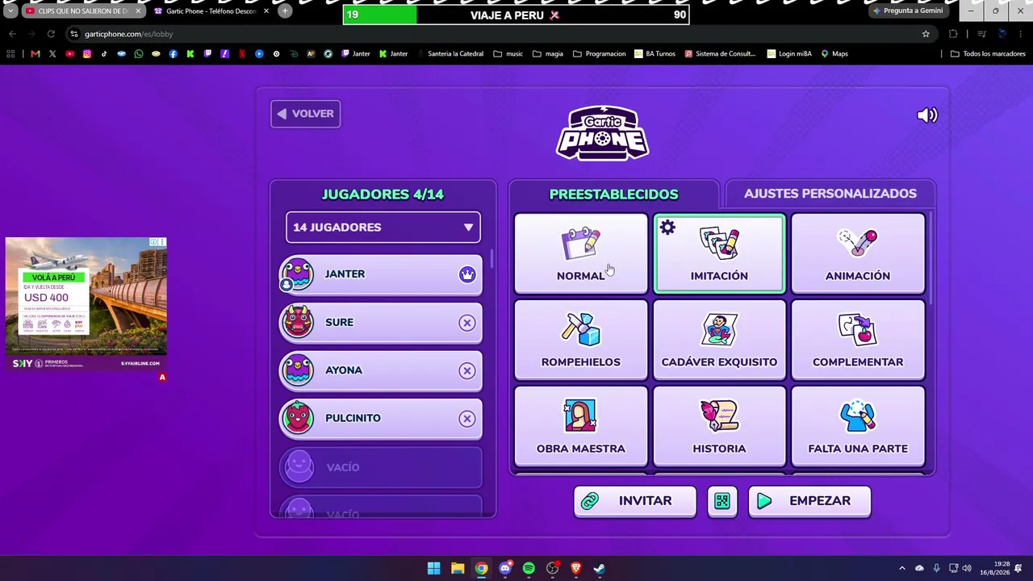
Task: Click SURE's red devil avatar
Action: point(298,323)
